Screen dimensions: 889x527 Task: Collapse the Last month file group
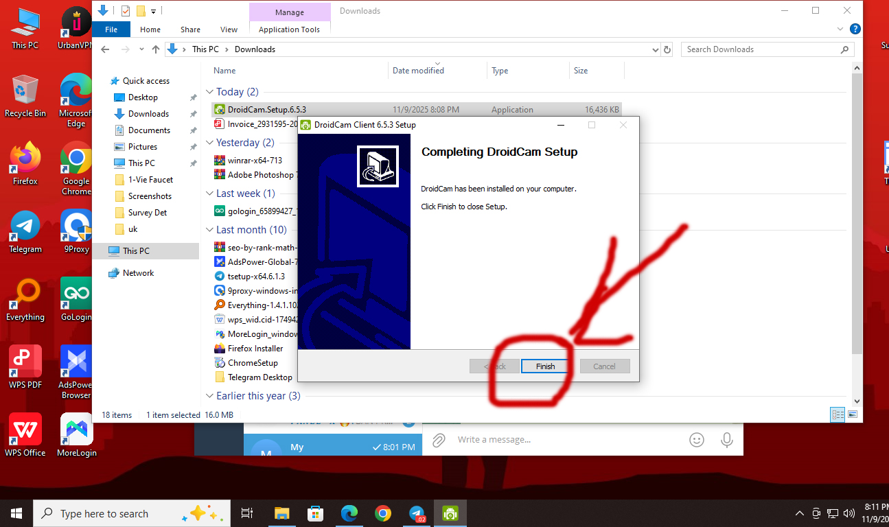209,230
